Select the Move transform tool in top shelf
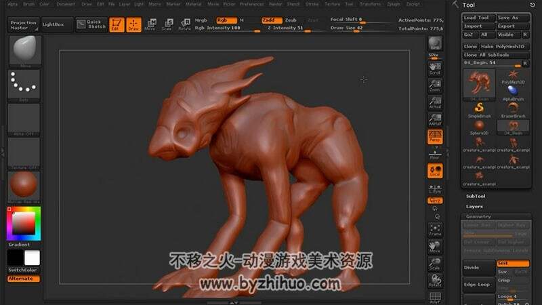 [x=150, y=24]
